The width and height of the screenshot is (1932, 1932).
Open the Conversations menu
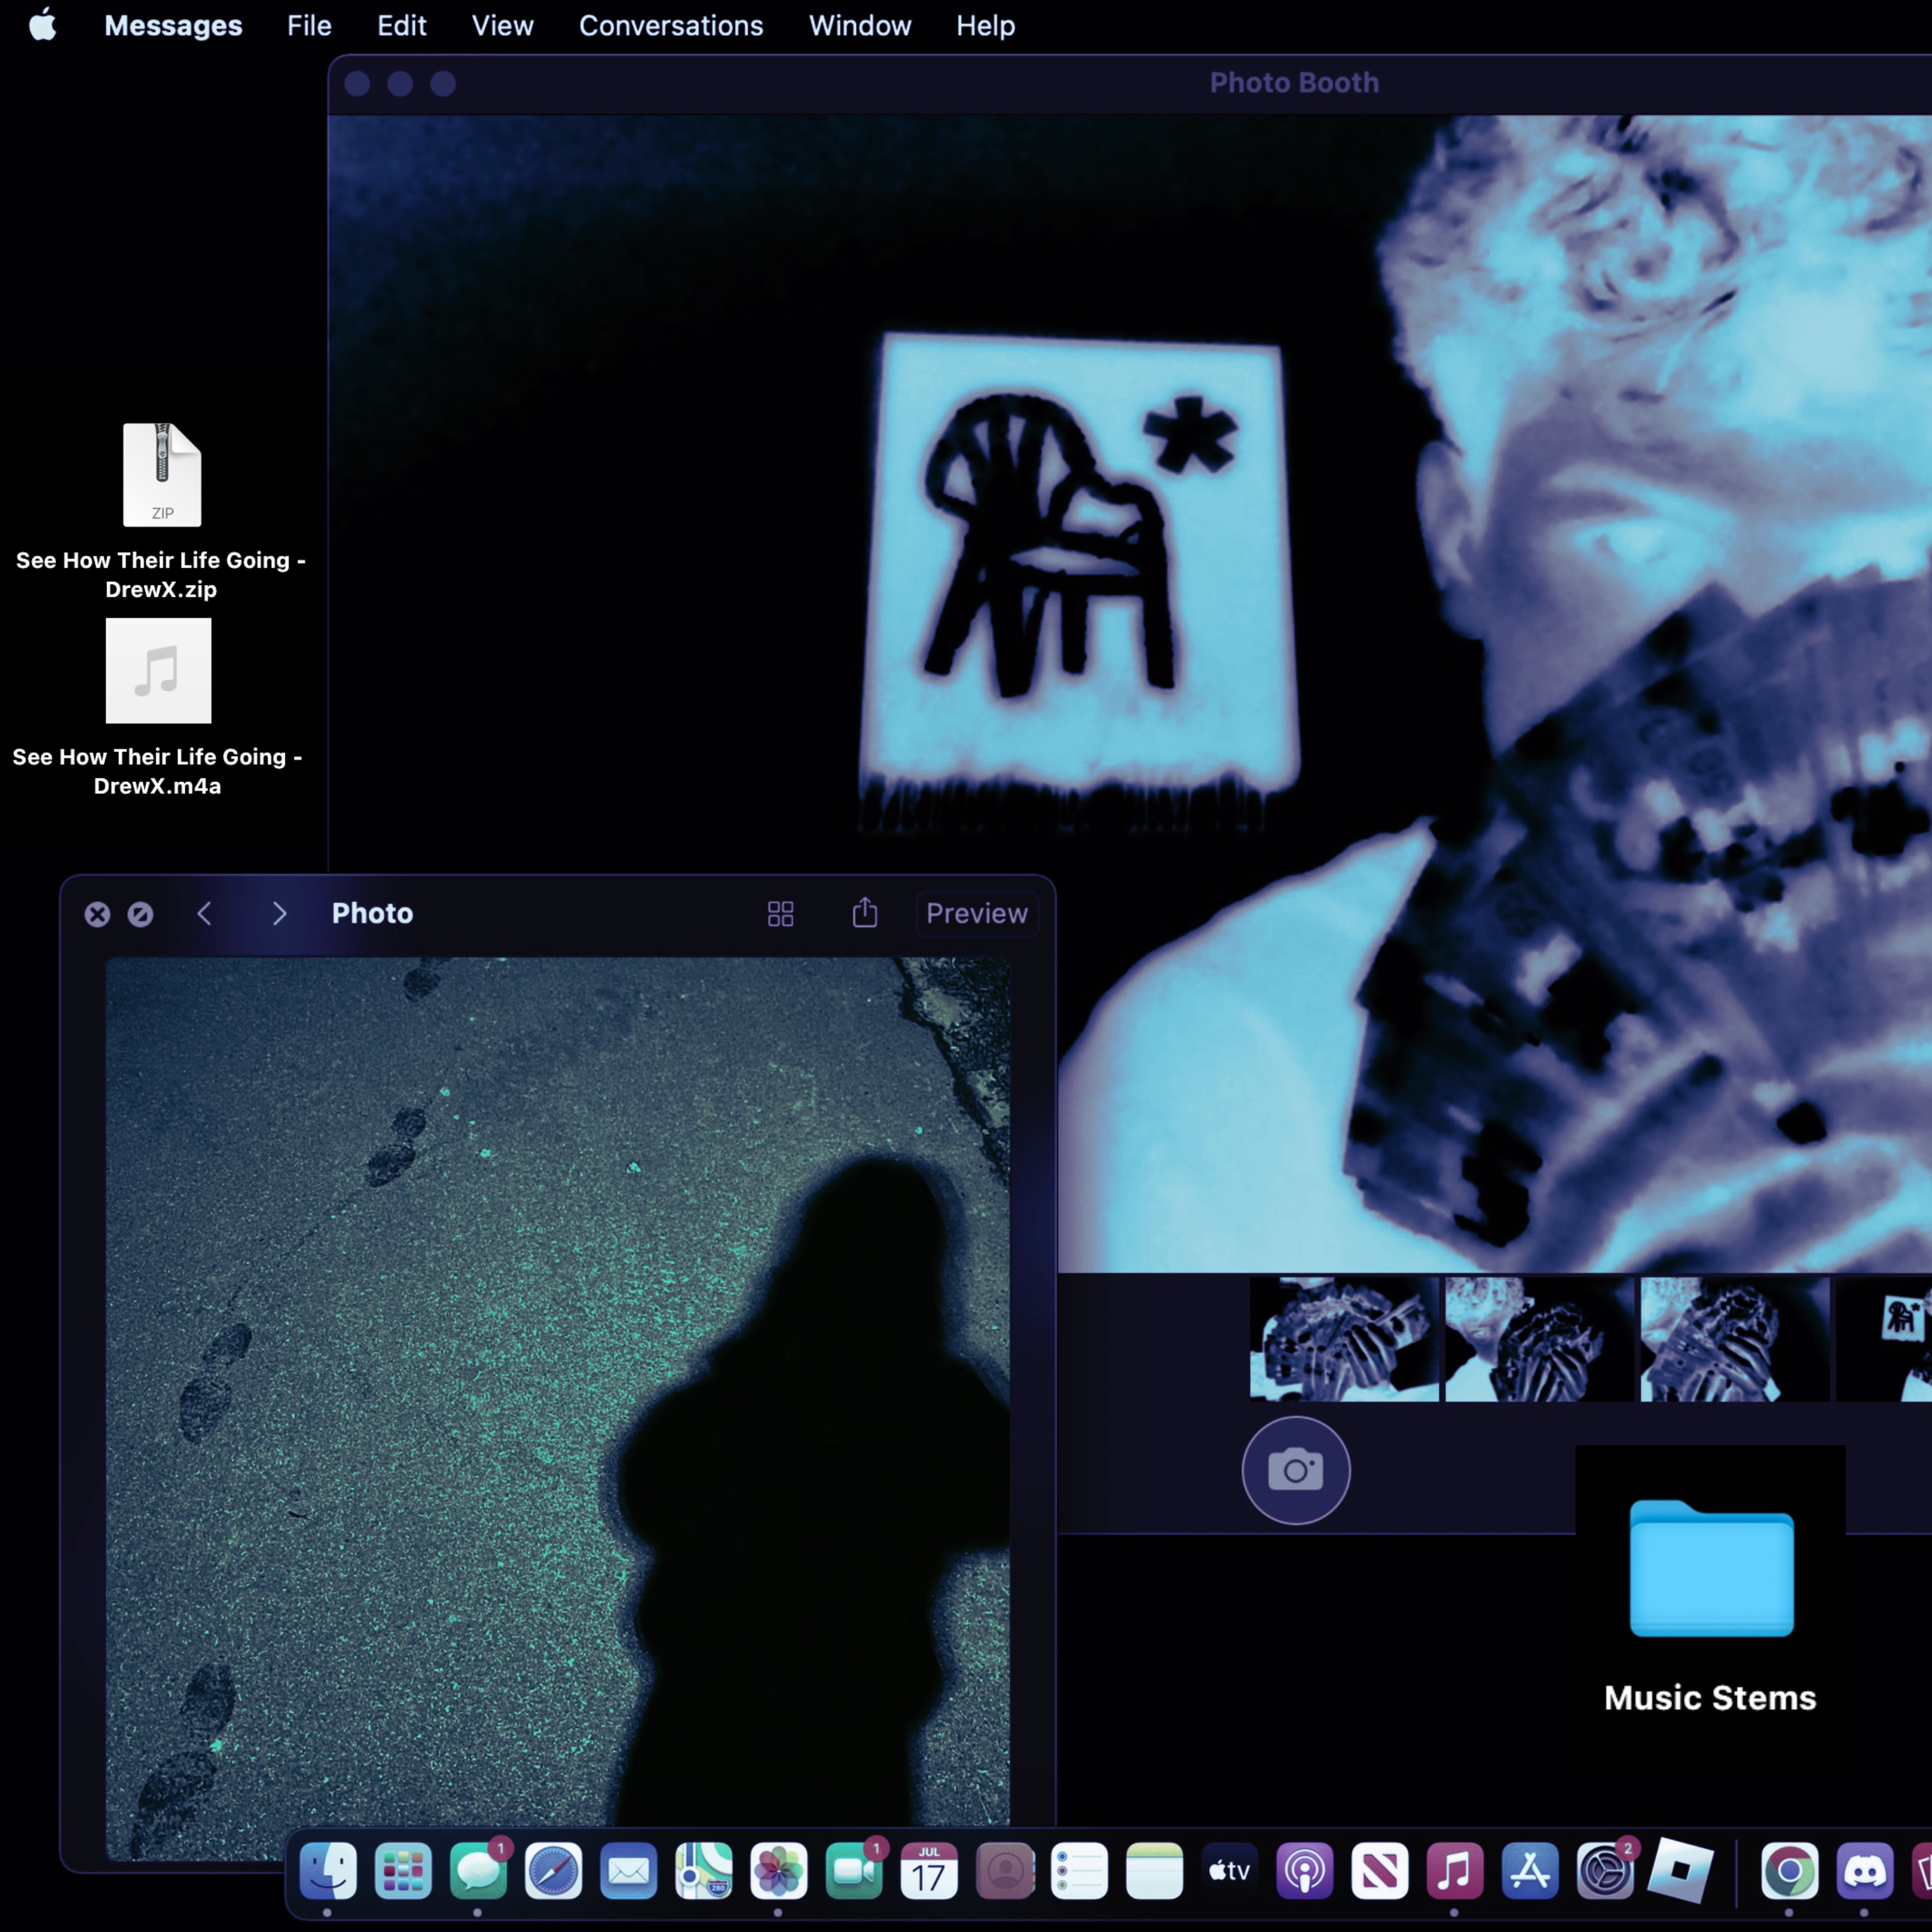pos(671,26)
